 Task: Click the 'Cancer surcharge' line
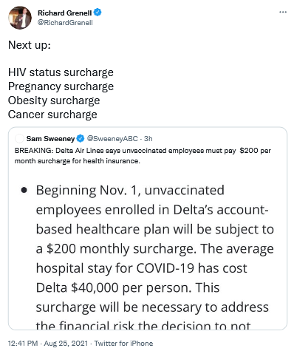pos(52,115)
